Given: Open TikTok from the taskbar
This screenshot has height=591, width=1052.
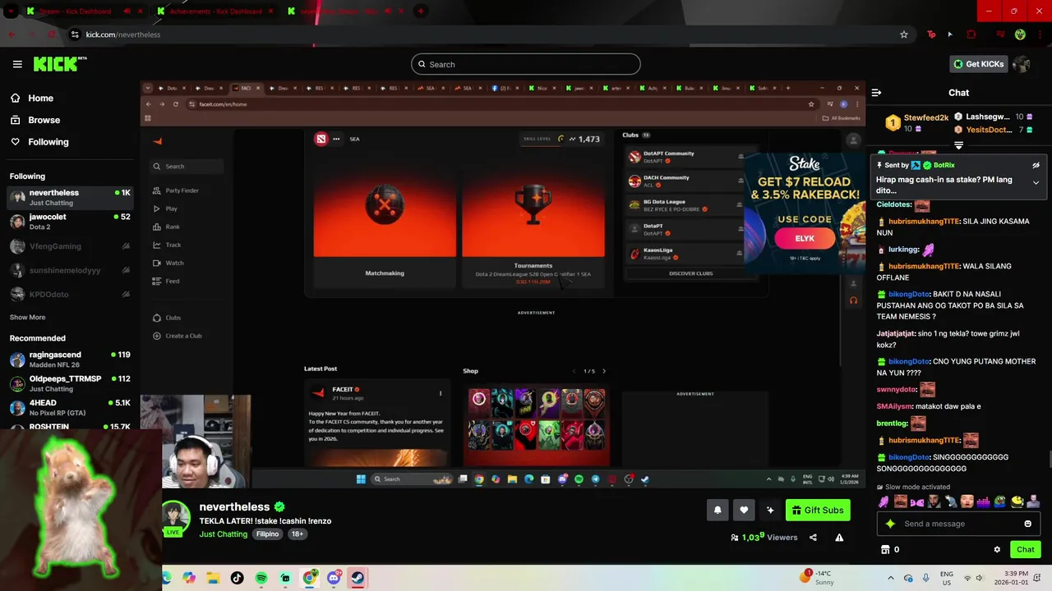Looking at the screenshot, I should coord(237,578).
